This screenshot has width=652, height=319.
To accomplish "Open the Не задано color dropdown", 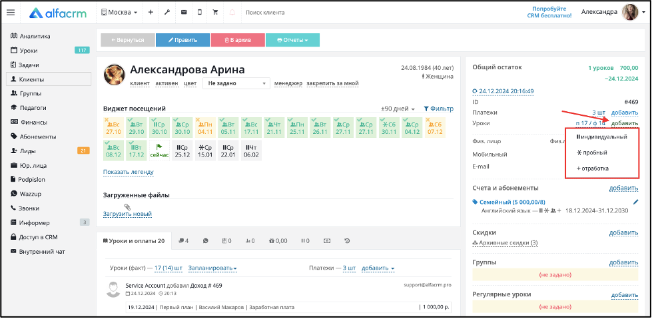I will (x=236, y=83).
